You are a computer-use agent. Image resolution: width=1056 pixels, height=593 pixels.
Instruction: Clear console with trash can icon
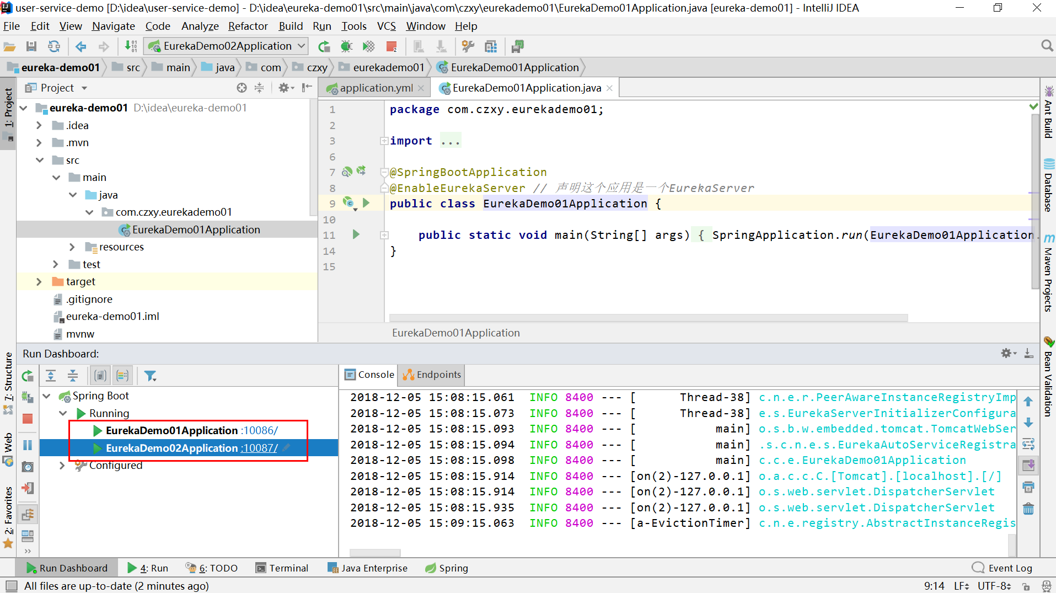1028,509
